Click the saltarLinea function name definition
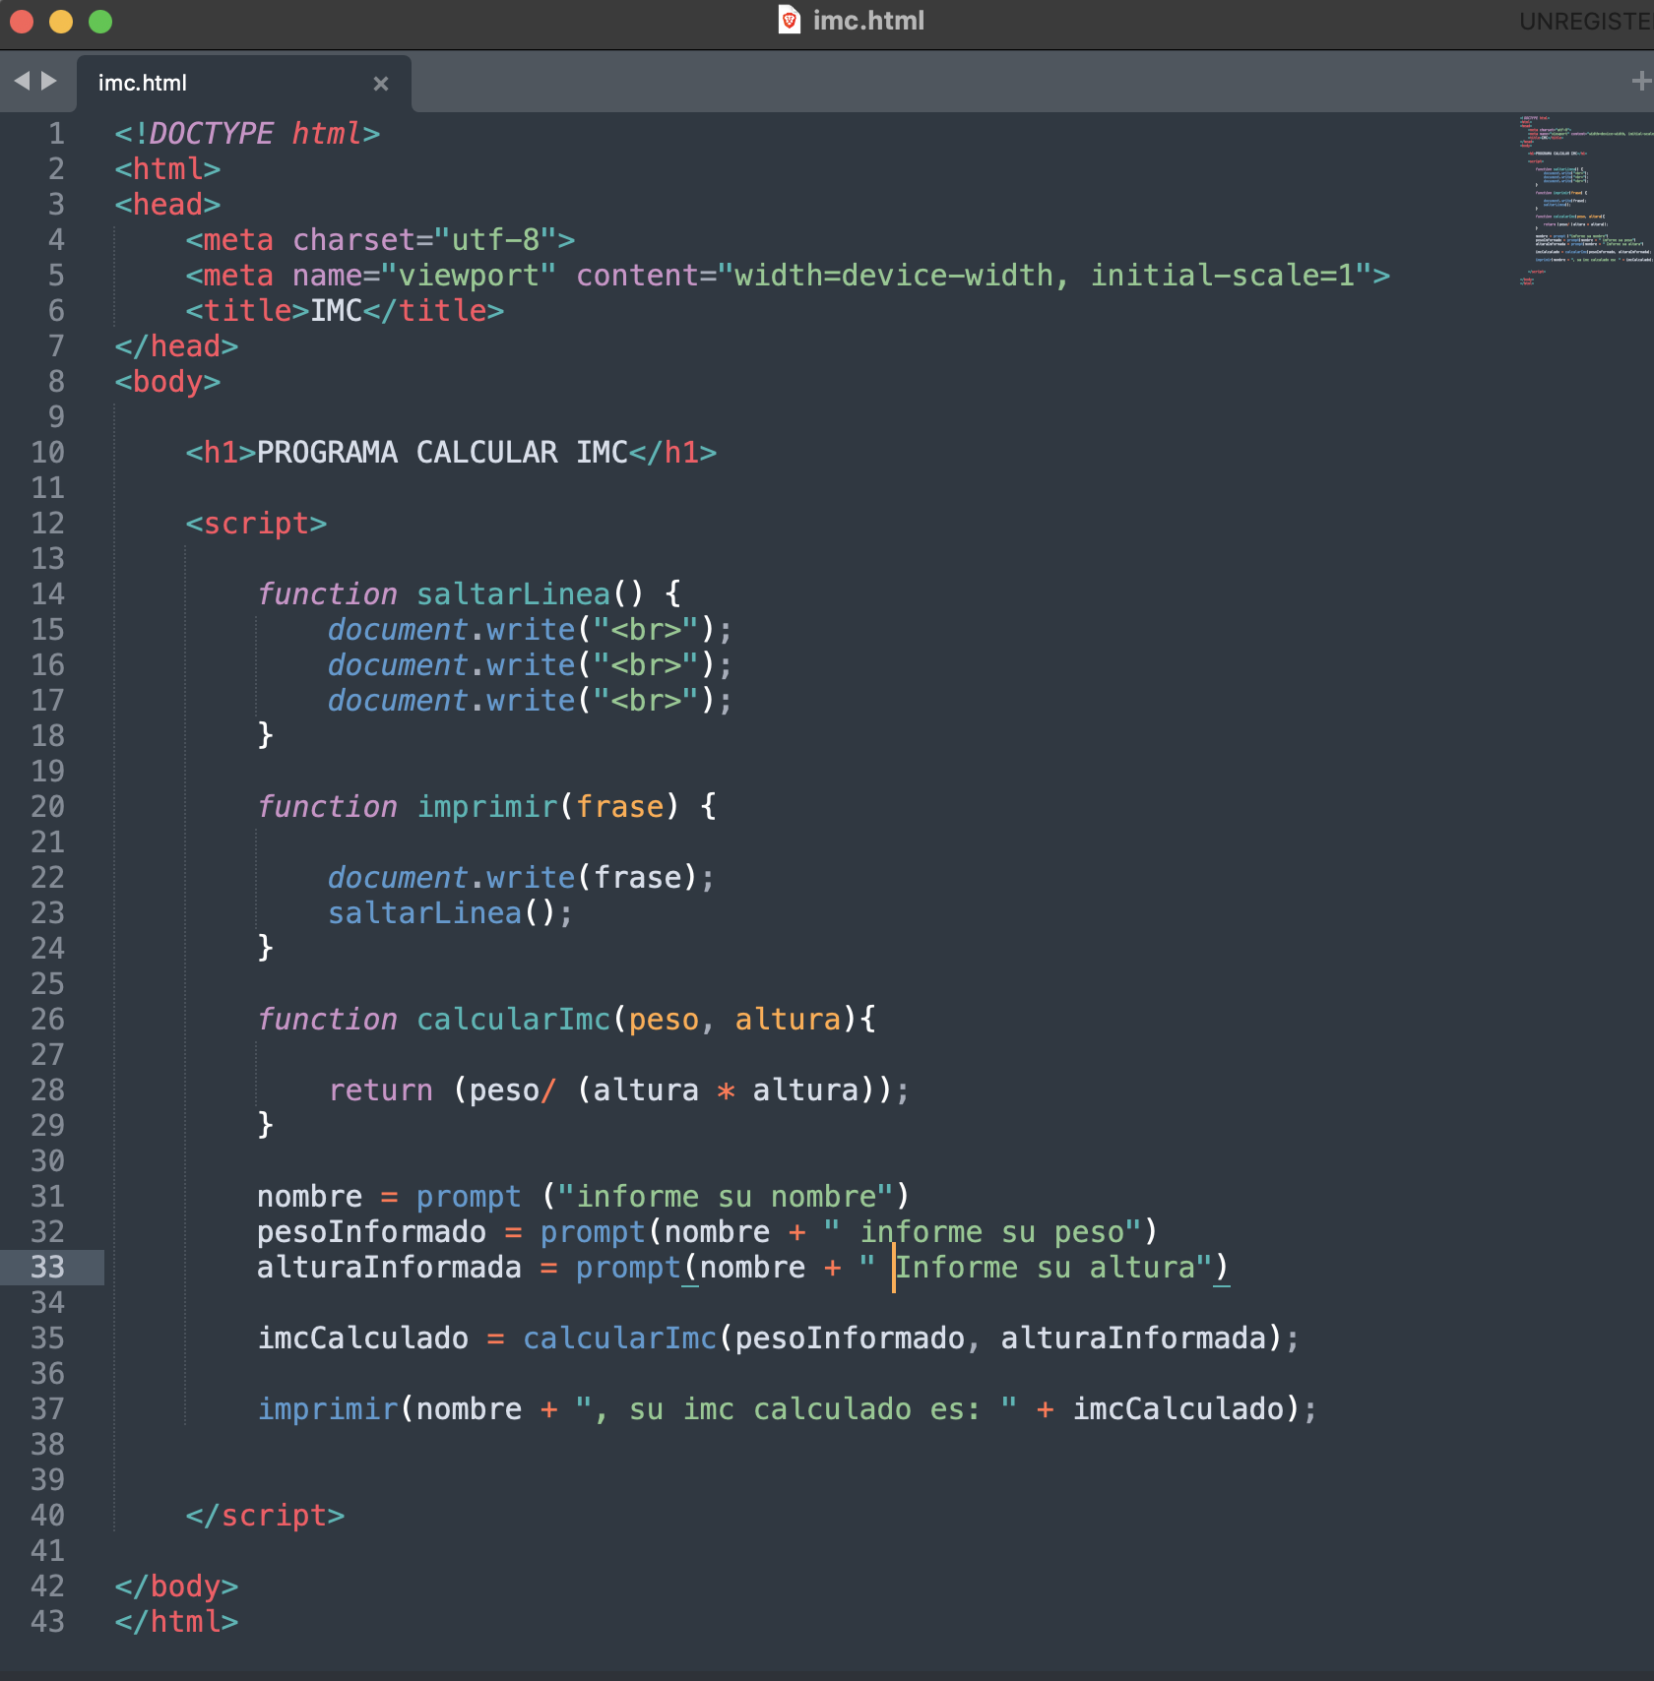 (513, 594)
